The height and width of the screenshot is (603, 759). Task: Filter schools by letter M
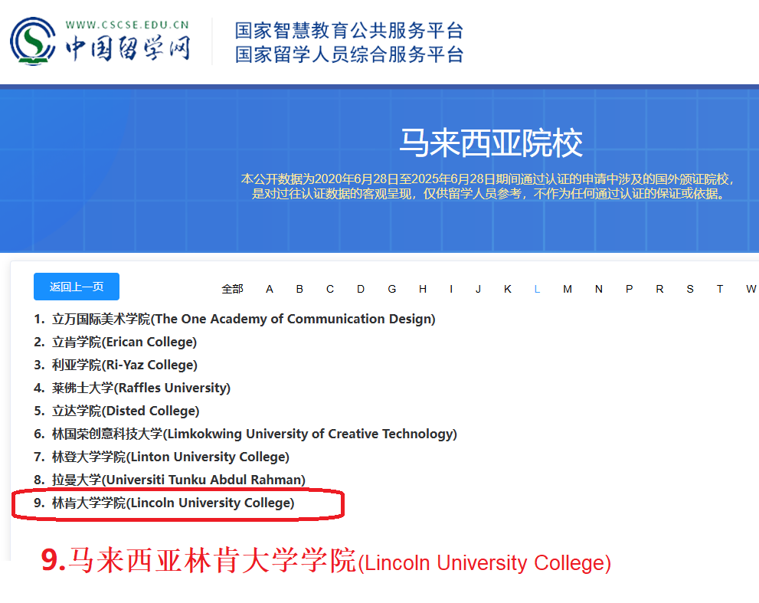coord(568,289)
